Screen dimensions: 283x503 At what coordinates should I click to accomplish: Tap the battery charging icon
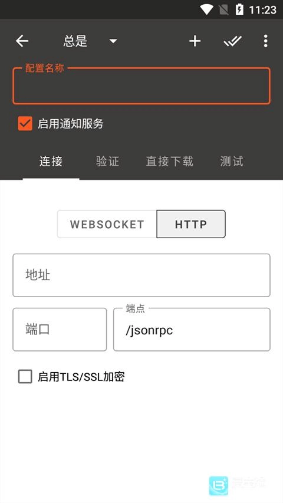click(x=239, y=9)
